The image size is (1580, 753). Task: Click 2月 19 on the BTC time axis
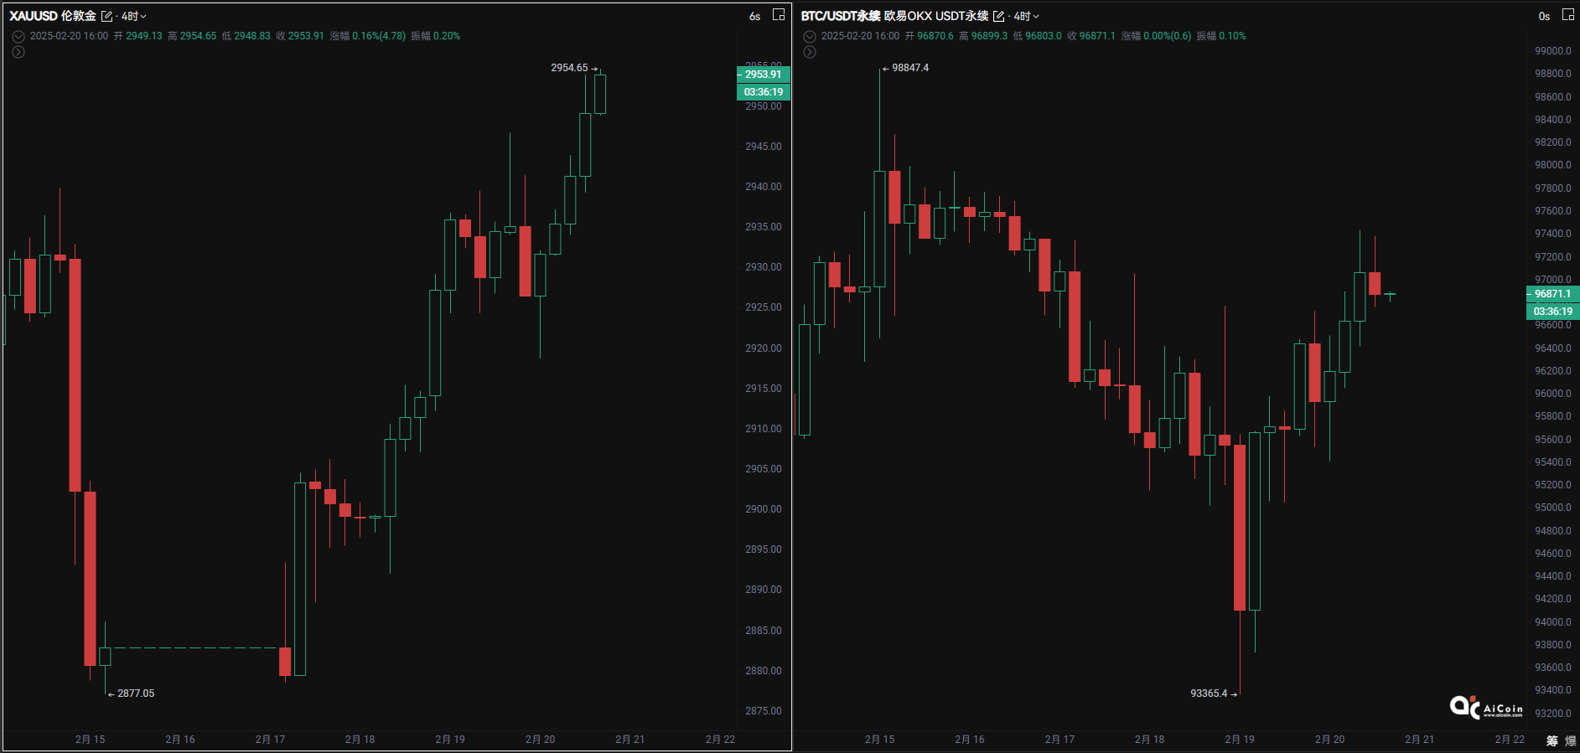[x=1240, y=740]
